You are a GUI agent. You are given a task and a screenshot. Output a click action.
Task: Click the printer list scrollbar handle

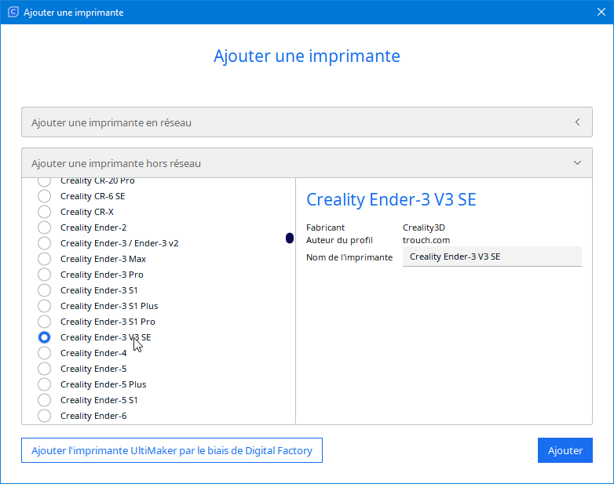[x=290, y=238]
